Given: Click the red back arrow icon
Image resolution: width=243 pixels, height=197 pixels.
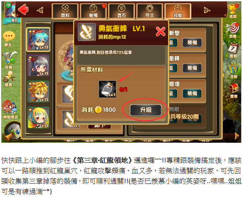Looking at the screenshot, I should coord(23,10).
